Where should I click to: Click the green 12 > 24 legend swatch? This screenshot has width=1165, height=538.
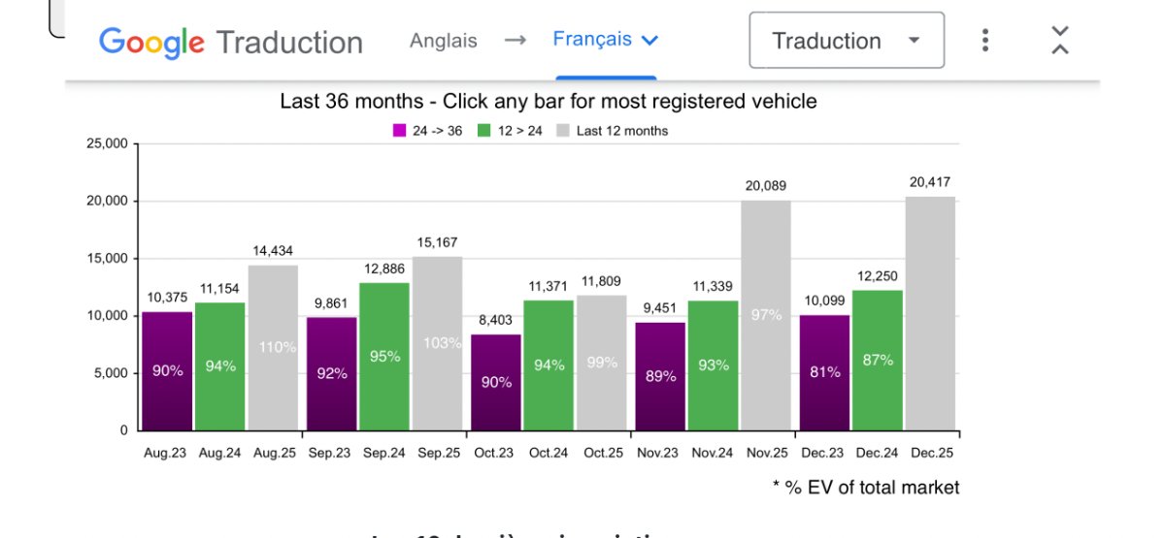[x=483, y=131]
